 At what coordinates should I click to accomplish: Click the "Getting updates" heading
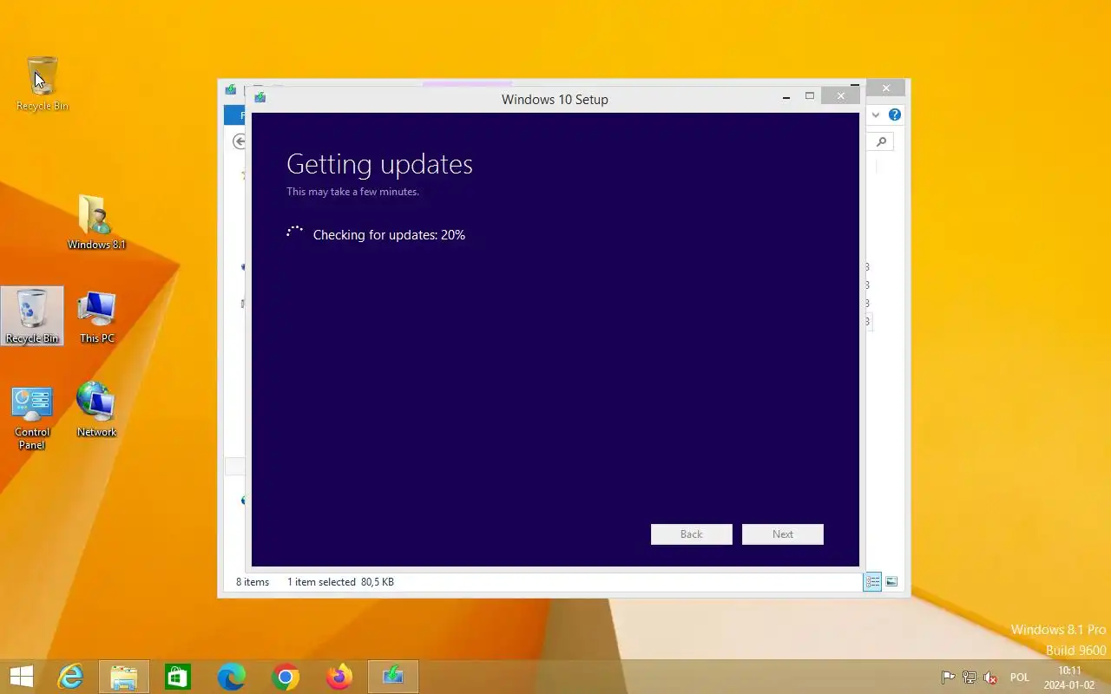click(x=379, y=164)
